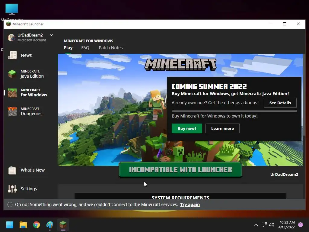Click the info icon in the error bar
Image resolution: width=309 pixels, height=232 pixels.
[10, 205]
